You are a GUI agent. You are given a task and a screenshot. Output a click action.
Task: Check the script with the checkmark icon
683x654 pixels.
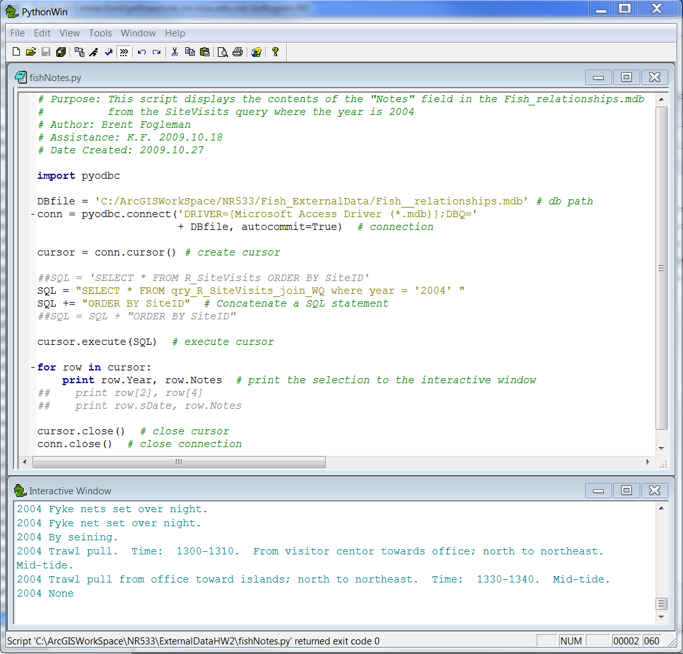click(109, 52)
